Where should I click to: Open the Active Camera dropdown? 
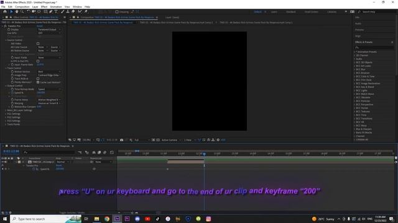click(x=172, y=140)
